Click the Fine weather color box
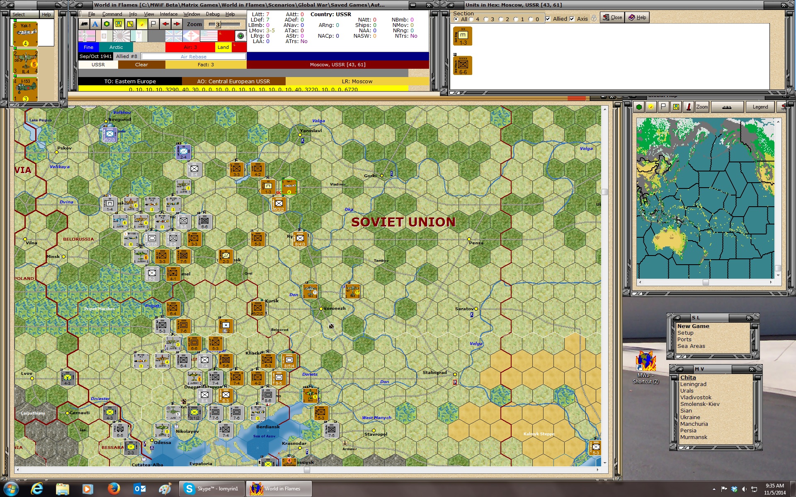The image size is (796, 497). (x=88, y=47)
